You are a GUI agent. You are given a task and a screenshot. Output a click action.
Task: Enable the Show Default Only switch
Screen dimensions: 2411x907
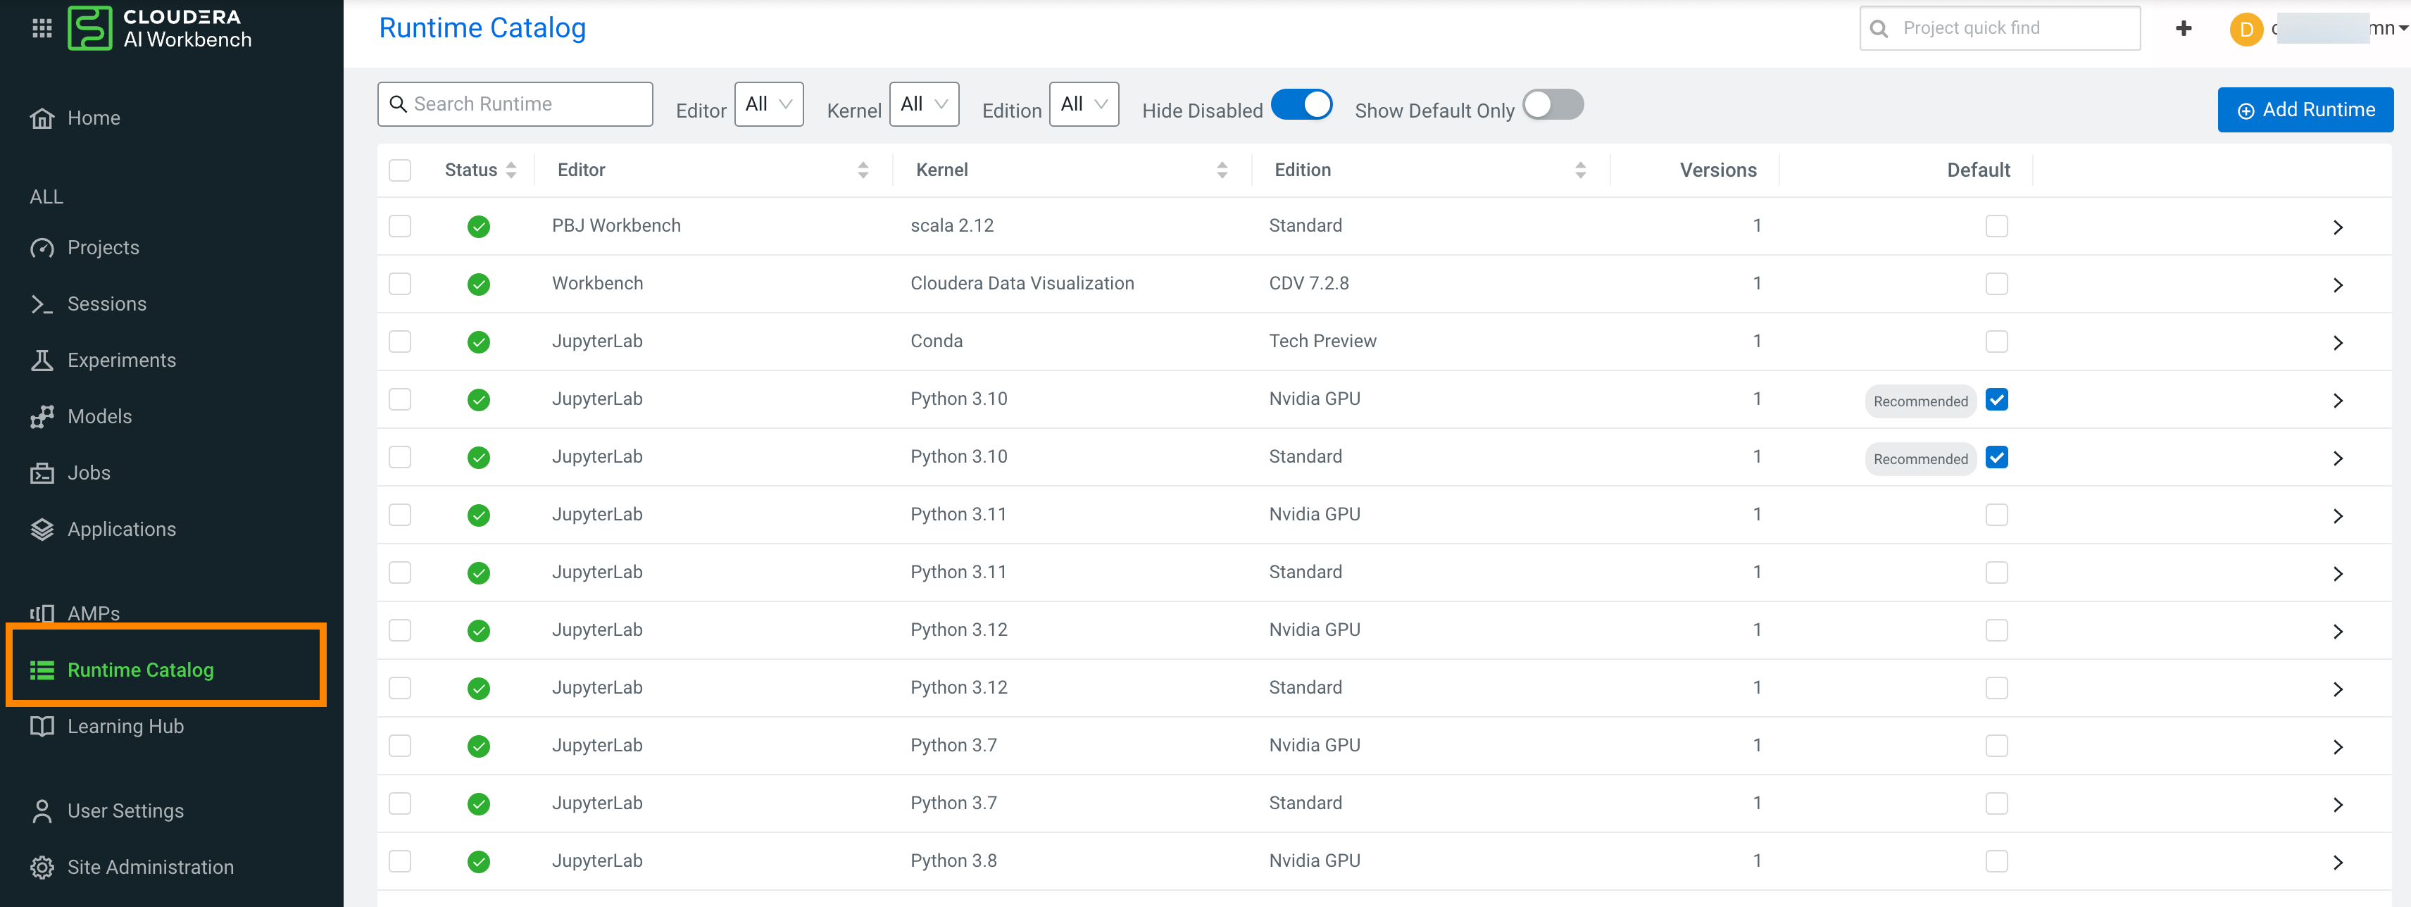click(1552, 105)
